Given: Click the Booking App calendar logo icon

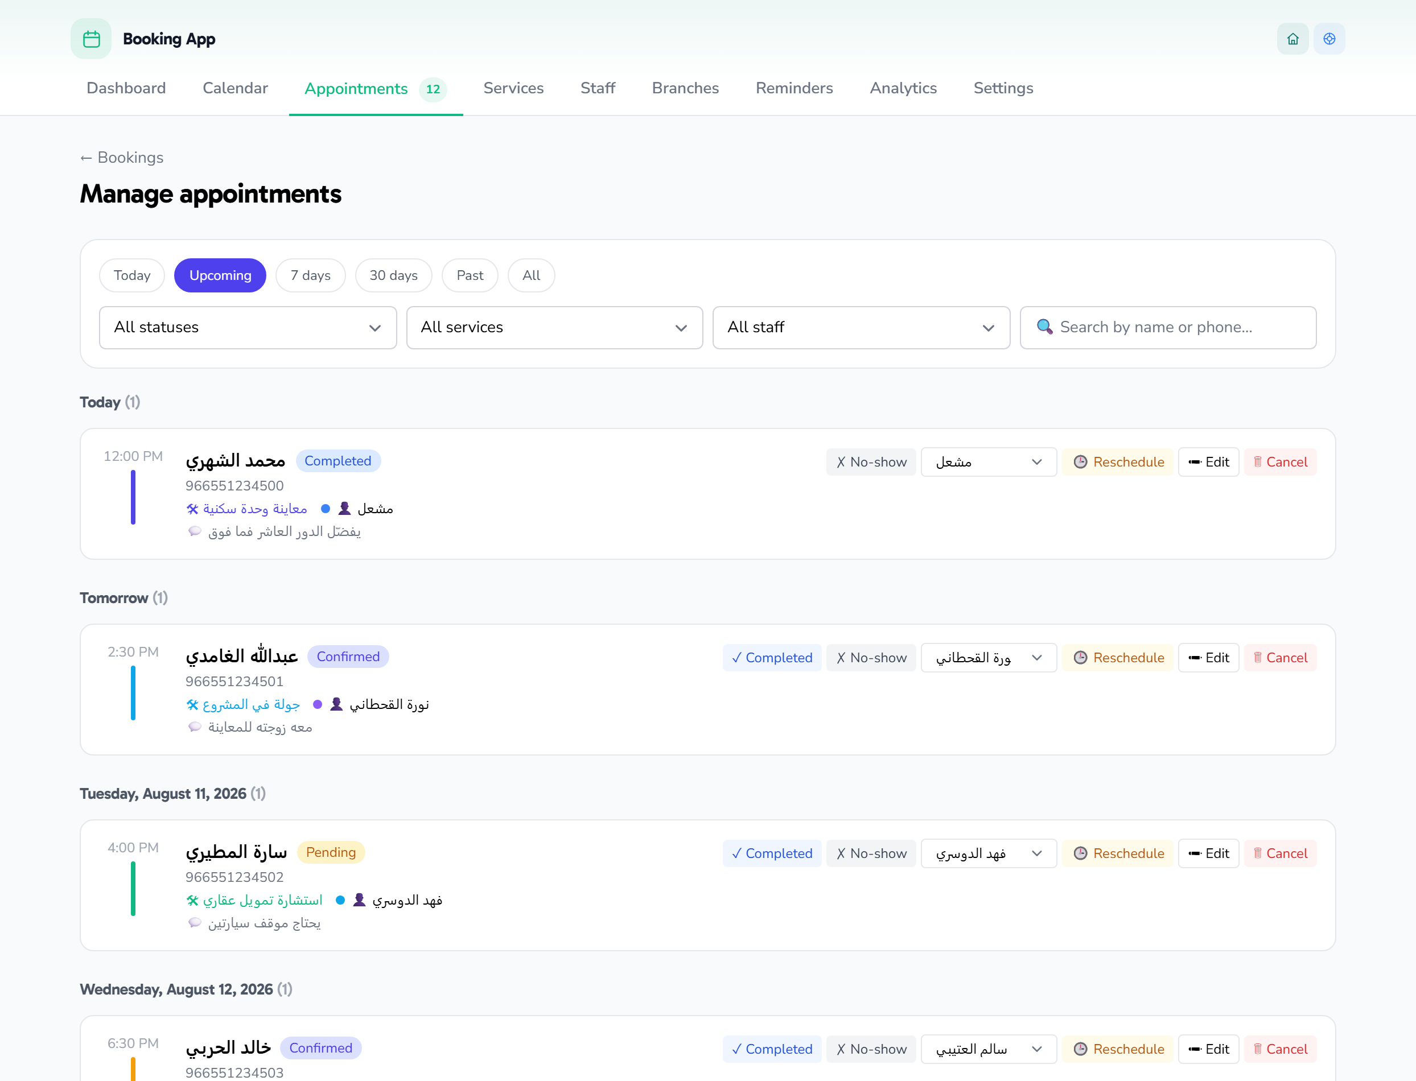Looking at the screenshot, I should (92, 39).
